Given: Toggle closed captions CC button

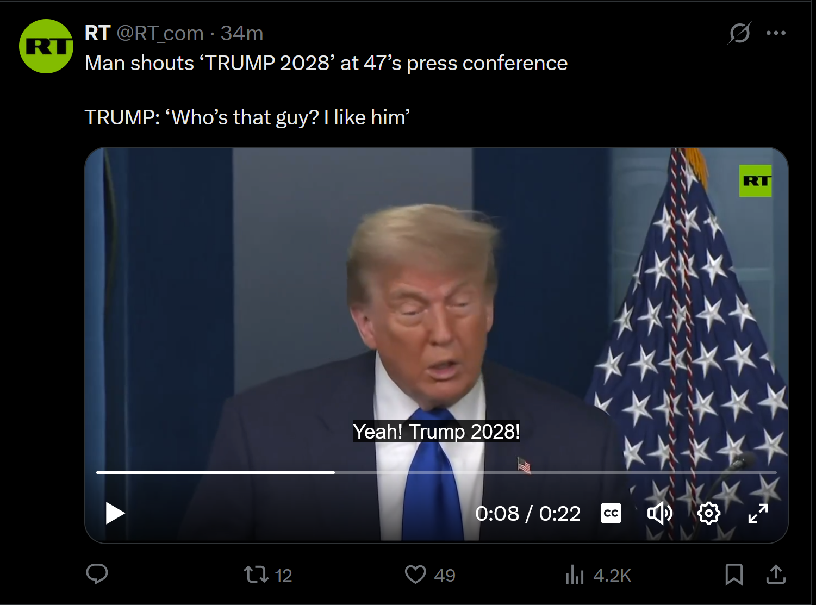Looking at the screenshot, I should 611,513.
